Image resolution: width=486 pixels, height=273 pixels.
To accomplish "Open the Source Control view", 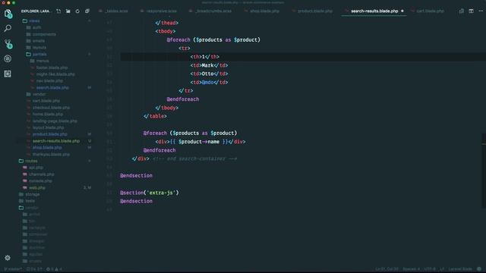I will click(x=8, y=44).
